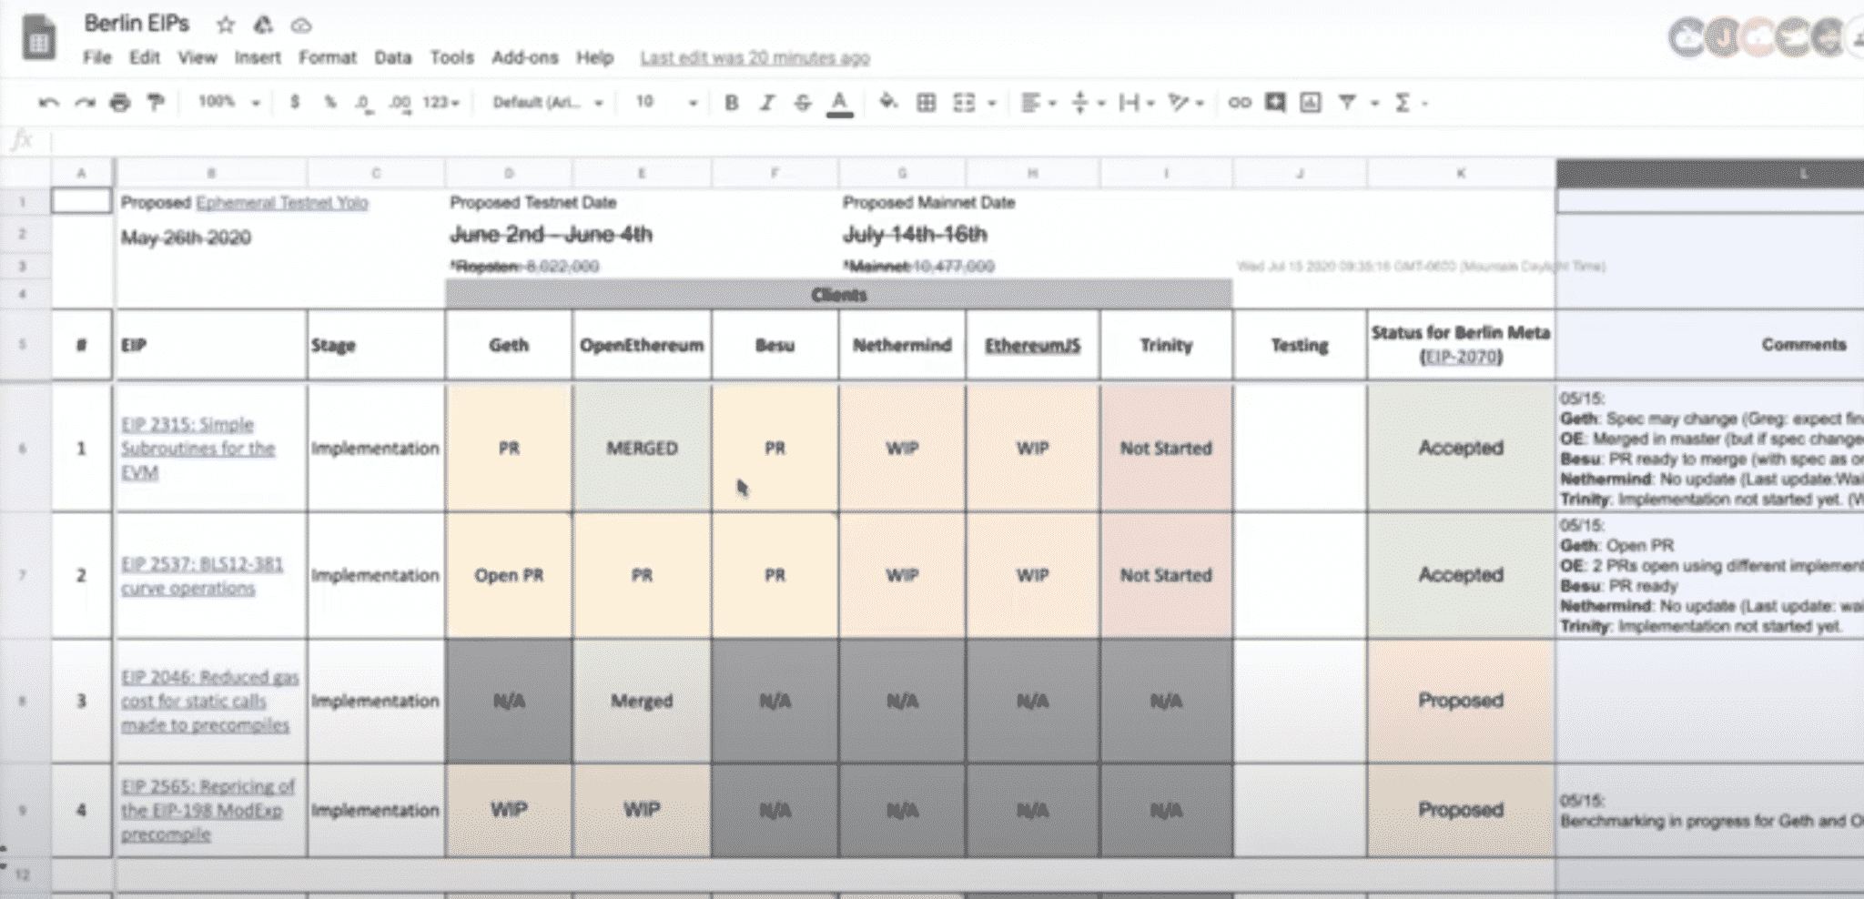The height and width of the screenshot is (899, 1864).
Task: Select column D header
Action: (x=509, y=172)
